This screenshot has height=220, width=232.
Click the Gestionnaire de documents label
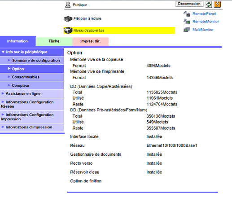96,154
